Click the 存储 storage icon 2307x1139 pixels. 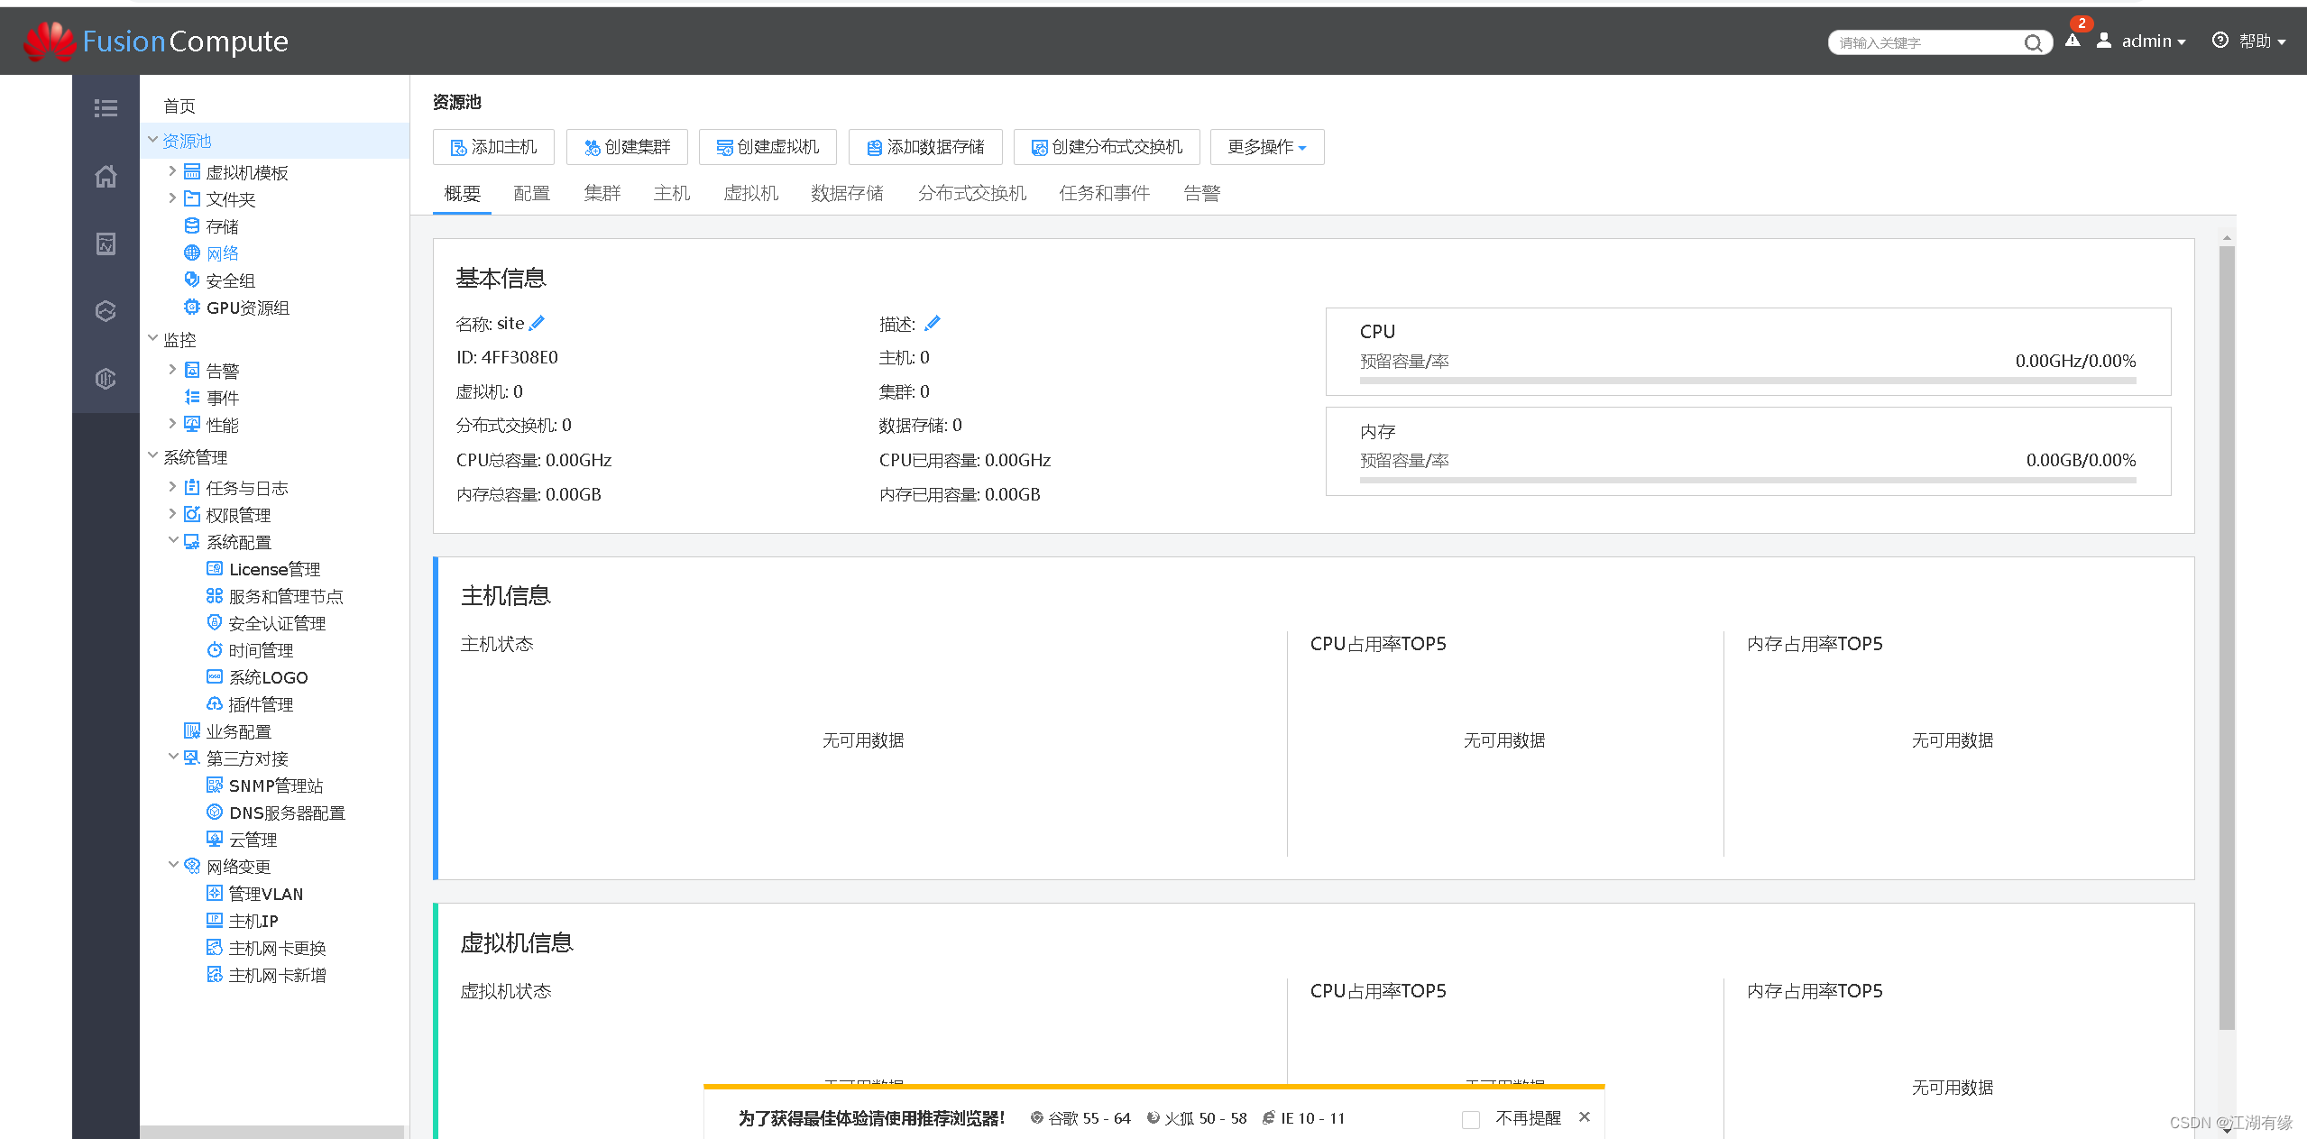pos(192,225)
